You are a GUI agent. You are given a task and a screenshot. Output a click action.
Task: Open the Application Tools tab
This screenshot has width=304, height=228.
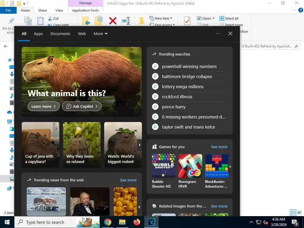pyautogui.click(x=85, y=10)
